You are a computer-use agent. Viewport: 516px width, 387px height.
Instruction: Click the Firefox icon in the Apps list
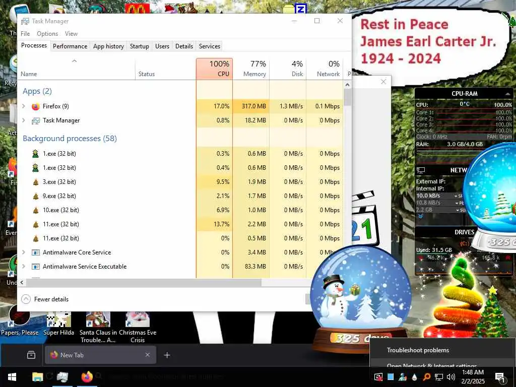36,106
